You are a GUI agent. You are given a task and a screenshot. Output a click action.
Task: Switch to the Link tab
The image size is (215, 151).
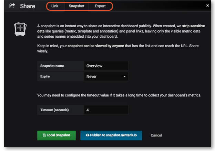[x=55, y=6]
